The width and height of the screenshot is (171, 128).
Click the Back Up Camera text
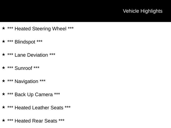click(34, 94)
